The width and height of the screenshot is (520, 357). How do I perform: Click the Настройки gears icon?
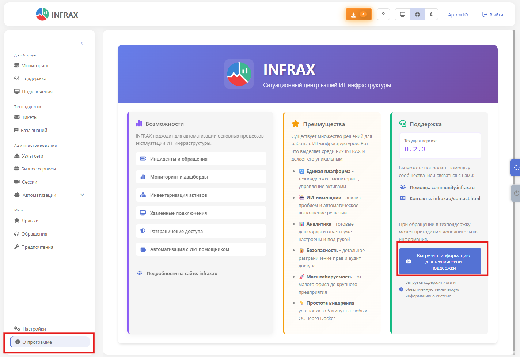pos(17,329)
